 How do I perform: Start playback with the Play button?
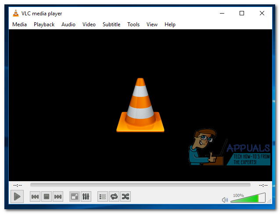tap(17, 196)
